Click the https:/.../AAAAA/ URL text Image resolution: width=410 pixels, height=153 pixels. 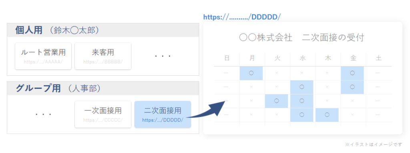point(43,62)
